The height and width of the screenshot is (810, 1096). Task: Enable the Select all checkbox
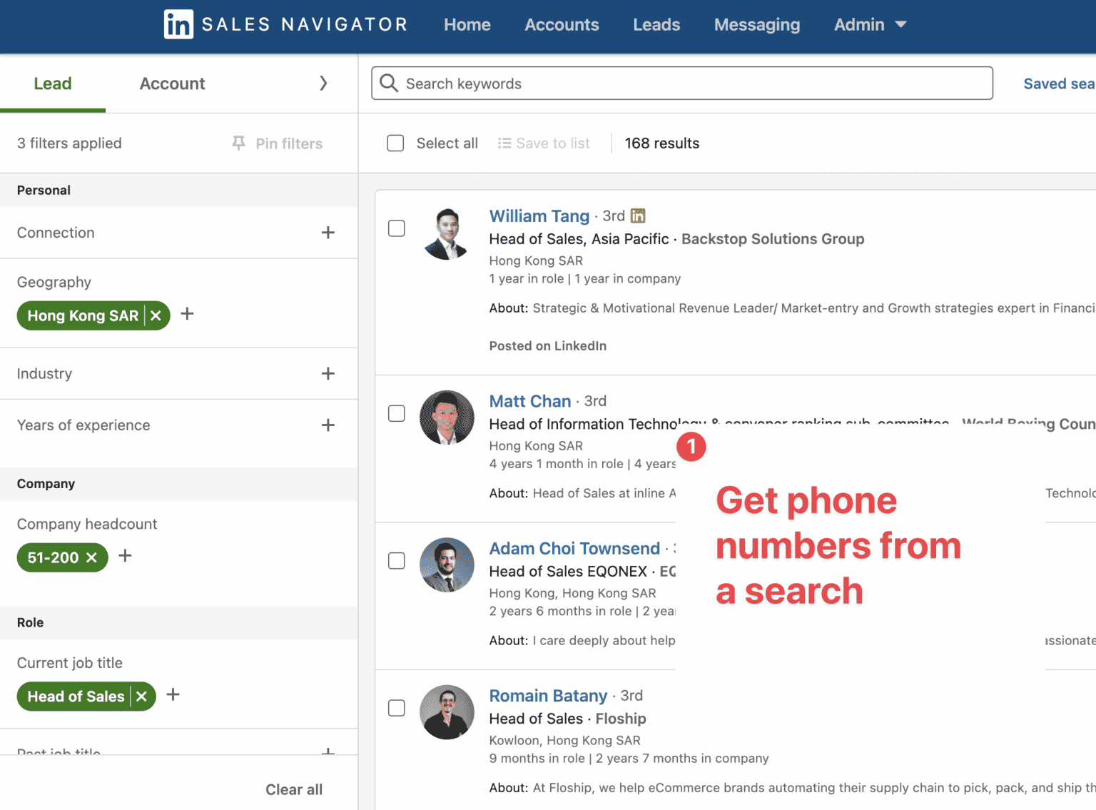pos(395,143)
